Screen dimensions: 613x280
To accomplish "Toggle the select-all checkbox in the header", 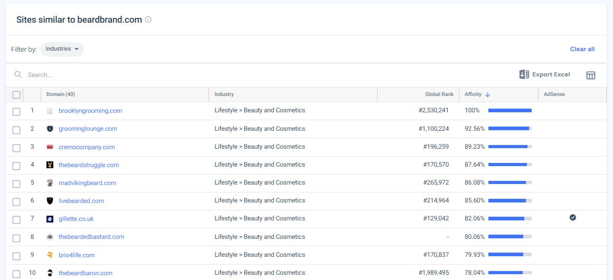I will 16,94.
